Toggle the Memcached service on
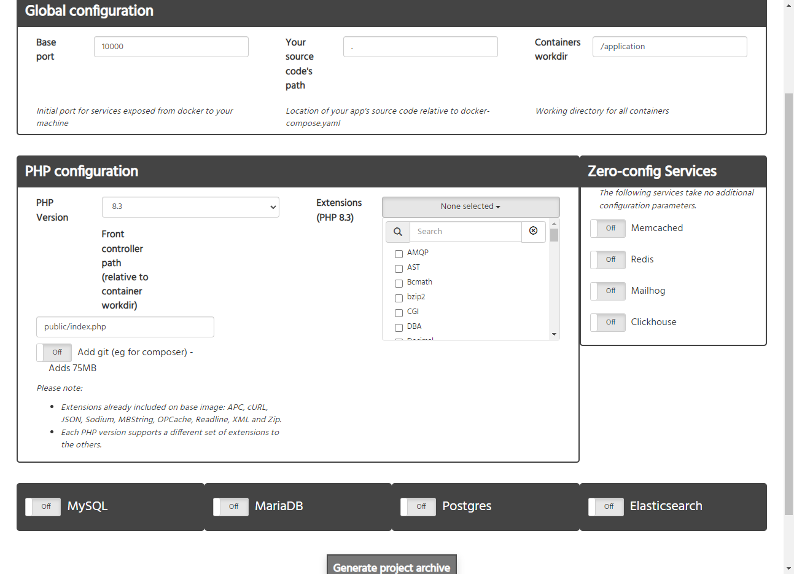Screen dimensions: 794x574 point(607,229)
